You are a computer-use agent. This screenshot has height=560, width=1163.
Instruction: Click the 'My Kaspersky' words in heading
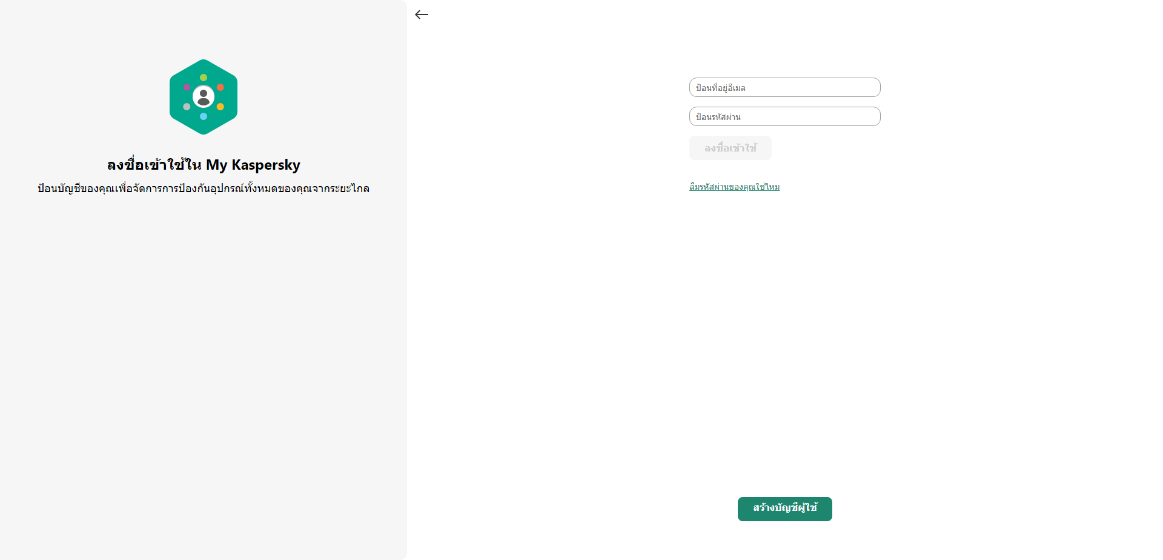[253, 165]
